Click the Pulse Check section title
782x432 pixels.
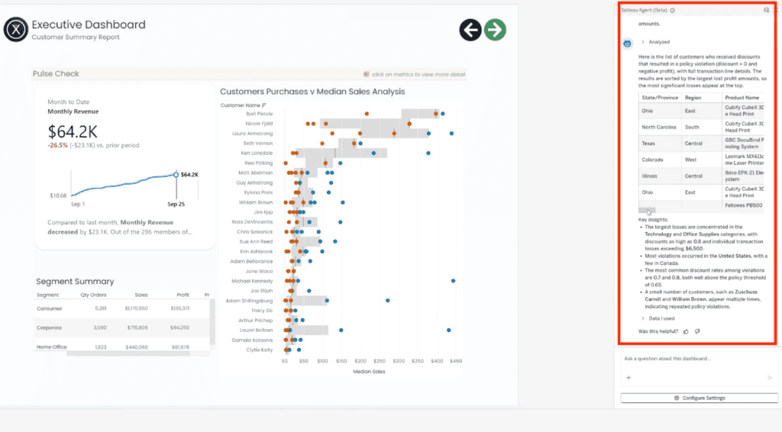pyautogui.click(x=56, y=74)
